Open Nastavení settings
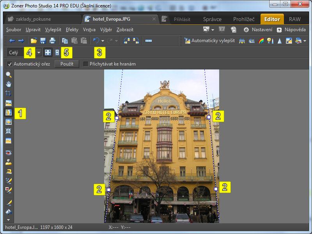 (258, 30)
